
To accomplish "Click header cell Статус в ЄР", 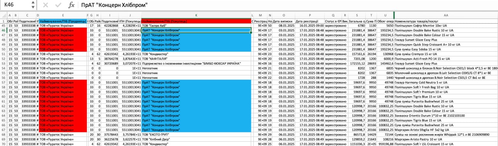I will coord(333,21).
